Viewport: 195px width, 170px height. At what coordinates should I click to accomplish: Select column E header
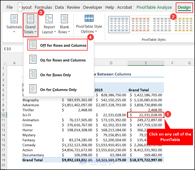point(146,63)
